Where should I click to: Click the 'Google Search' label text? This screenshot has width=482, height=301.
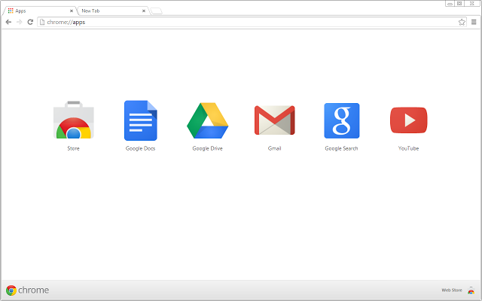coord(341,148)
